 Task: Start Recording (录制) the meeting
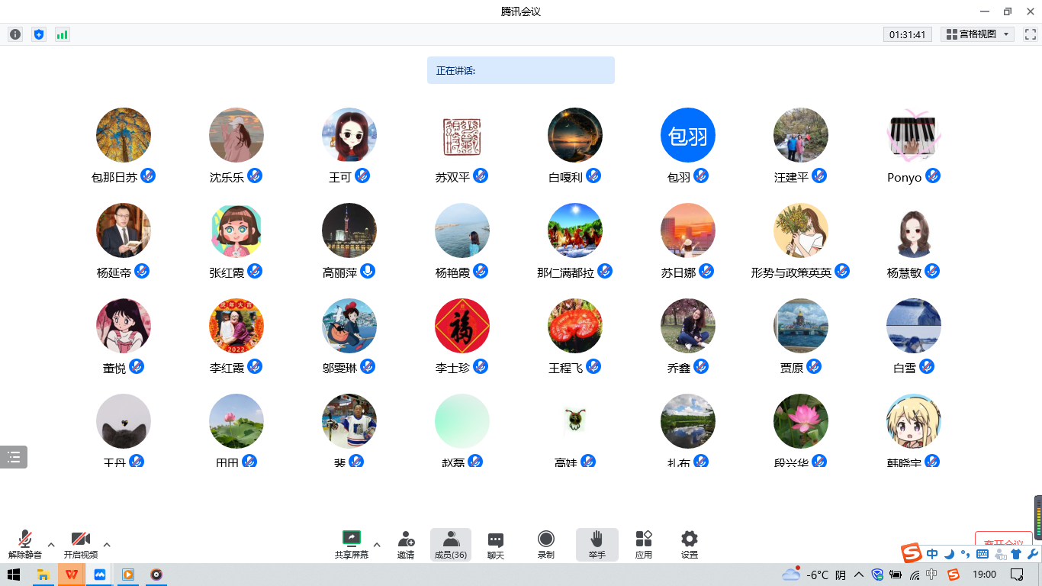pyautogui.click(x=546, y=544)
